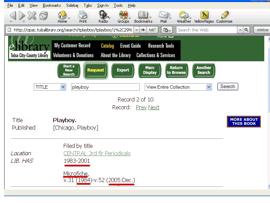Viewport: 270px width, 203px height.
Task: Expand the Home icon dropdown arrow
Action: click(69, 18)
